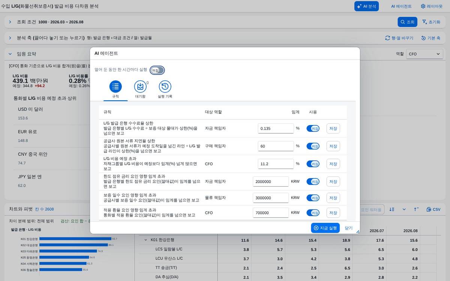Export the pivot with the CSV icon
Viewport: 450px width, 281px height.
click(433, 209)
